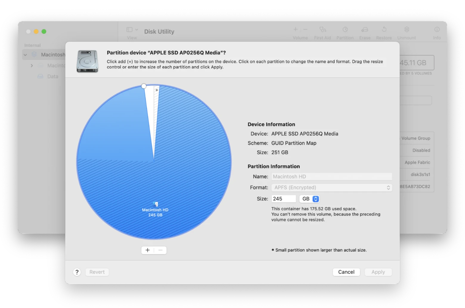Click the yellow minimize window button
This screenshot has height=308, width=465.
(x=36, y=31)
